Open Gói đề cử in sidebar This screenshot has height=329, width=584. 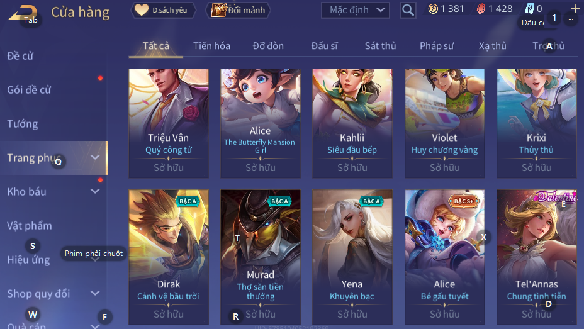tap(29, 90)
